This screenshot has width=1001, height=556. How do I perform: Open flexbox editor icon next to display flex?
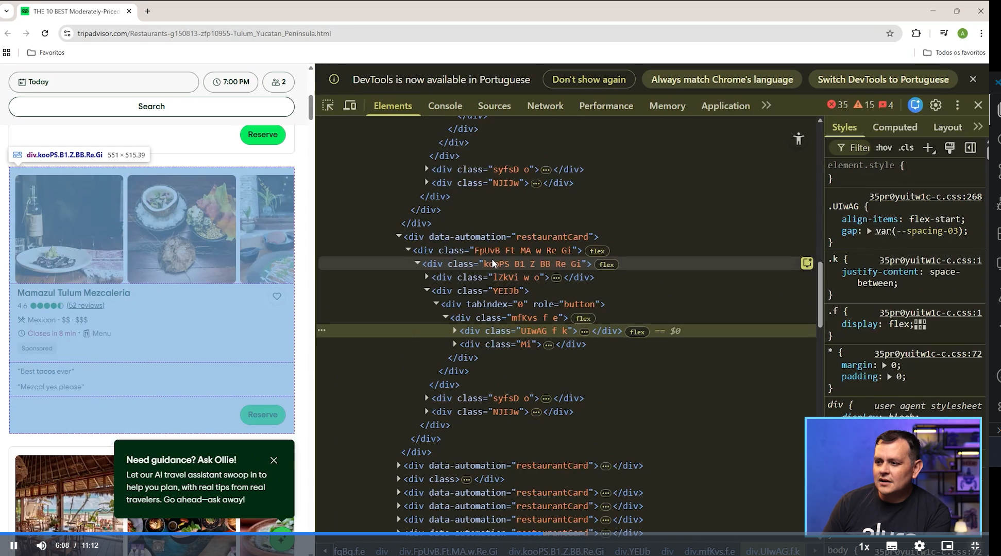click(920, 324)
